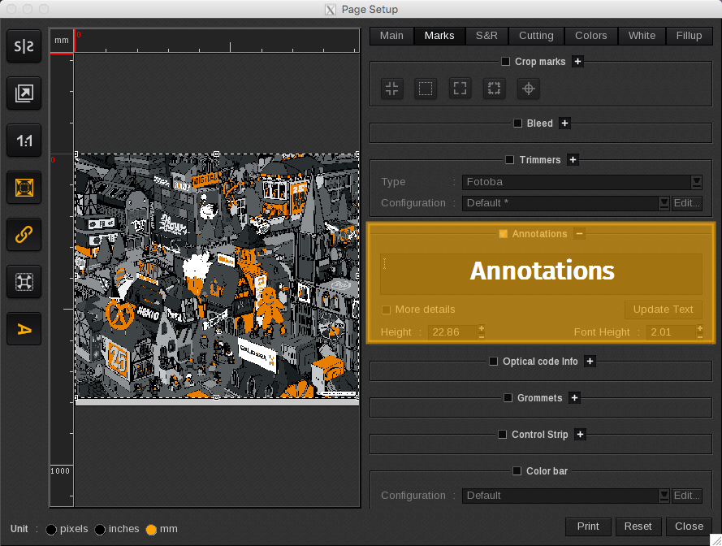722x546 pixels.
Task: Click the chain link proportions icon
Action: point(24,235)
